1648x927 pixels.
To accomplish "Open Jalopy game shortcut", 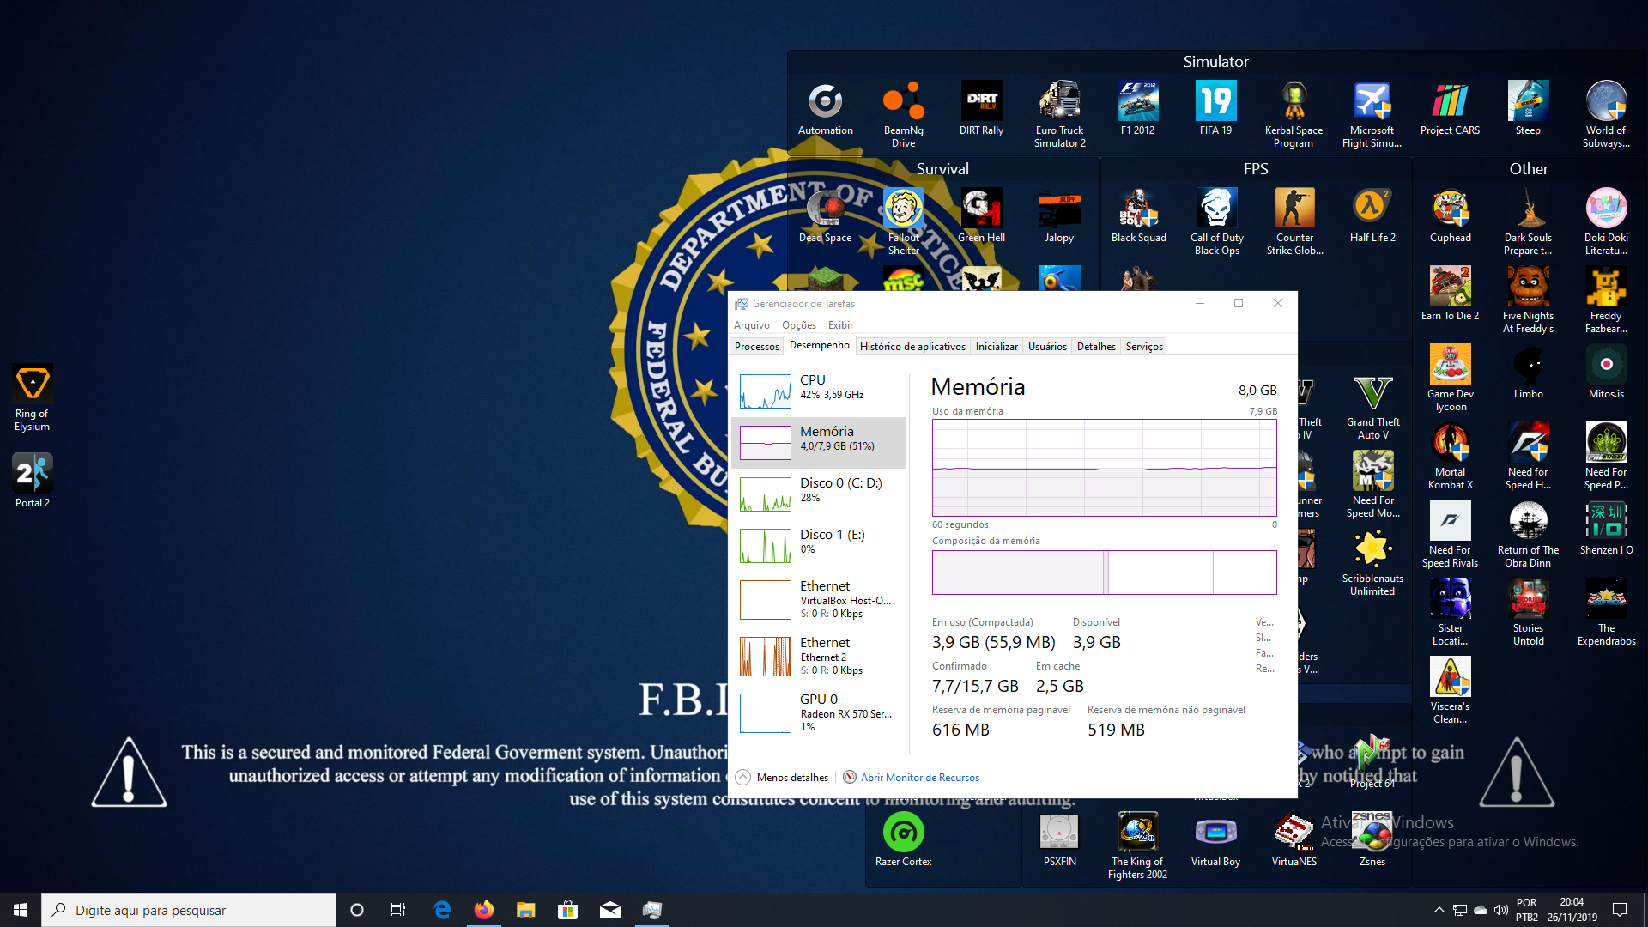I will pyautogui.click(x=1059, y=216).
